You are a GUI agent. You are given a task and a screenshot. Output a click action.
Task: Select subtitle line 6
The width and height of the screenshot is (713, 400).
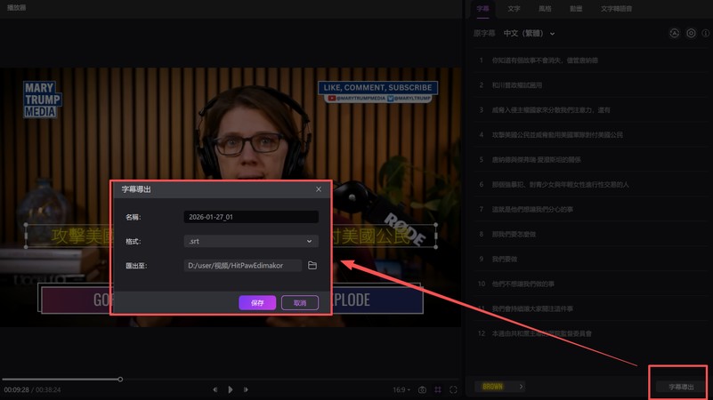coord(590,185)
